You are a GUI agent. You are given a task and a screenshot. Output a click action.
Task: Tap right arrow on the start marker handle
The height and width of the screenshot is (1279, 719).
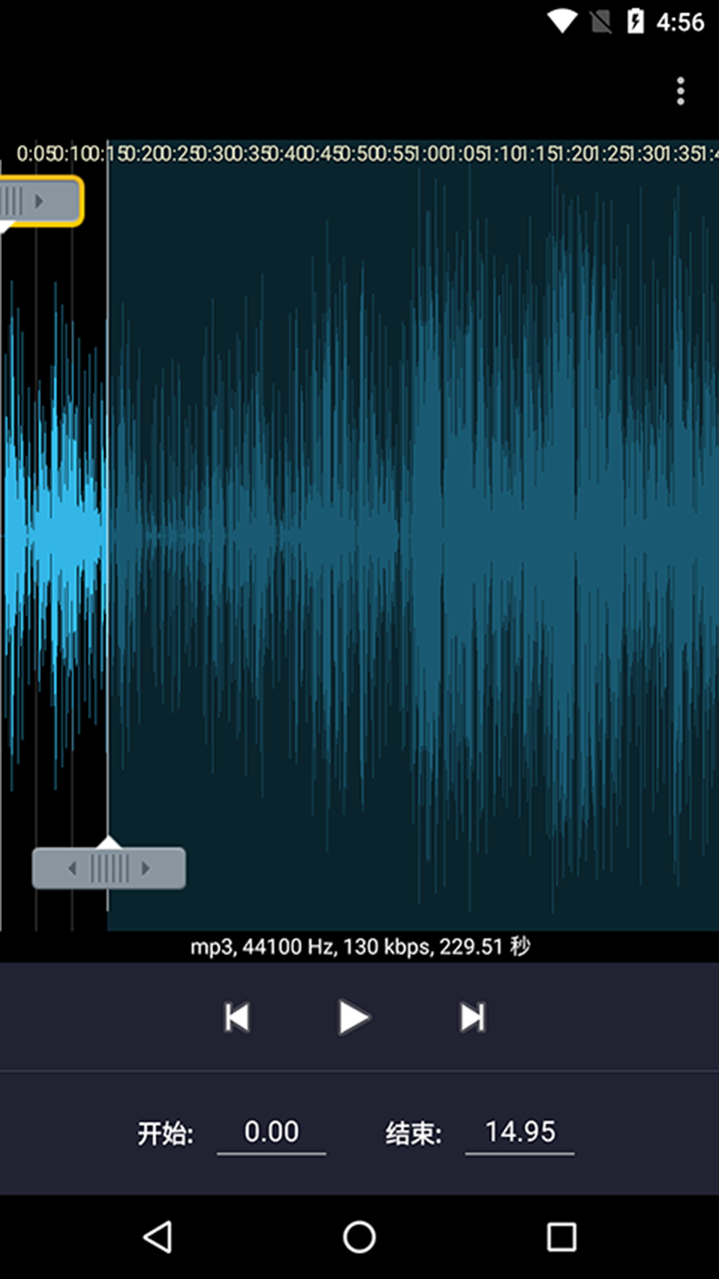(x=40, y=202)
